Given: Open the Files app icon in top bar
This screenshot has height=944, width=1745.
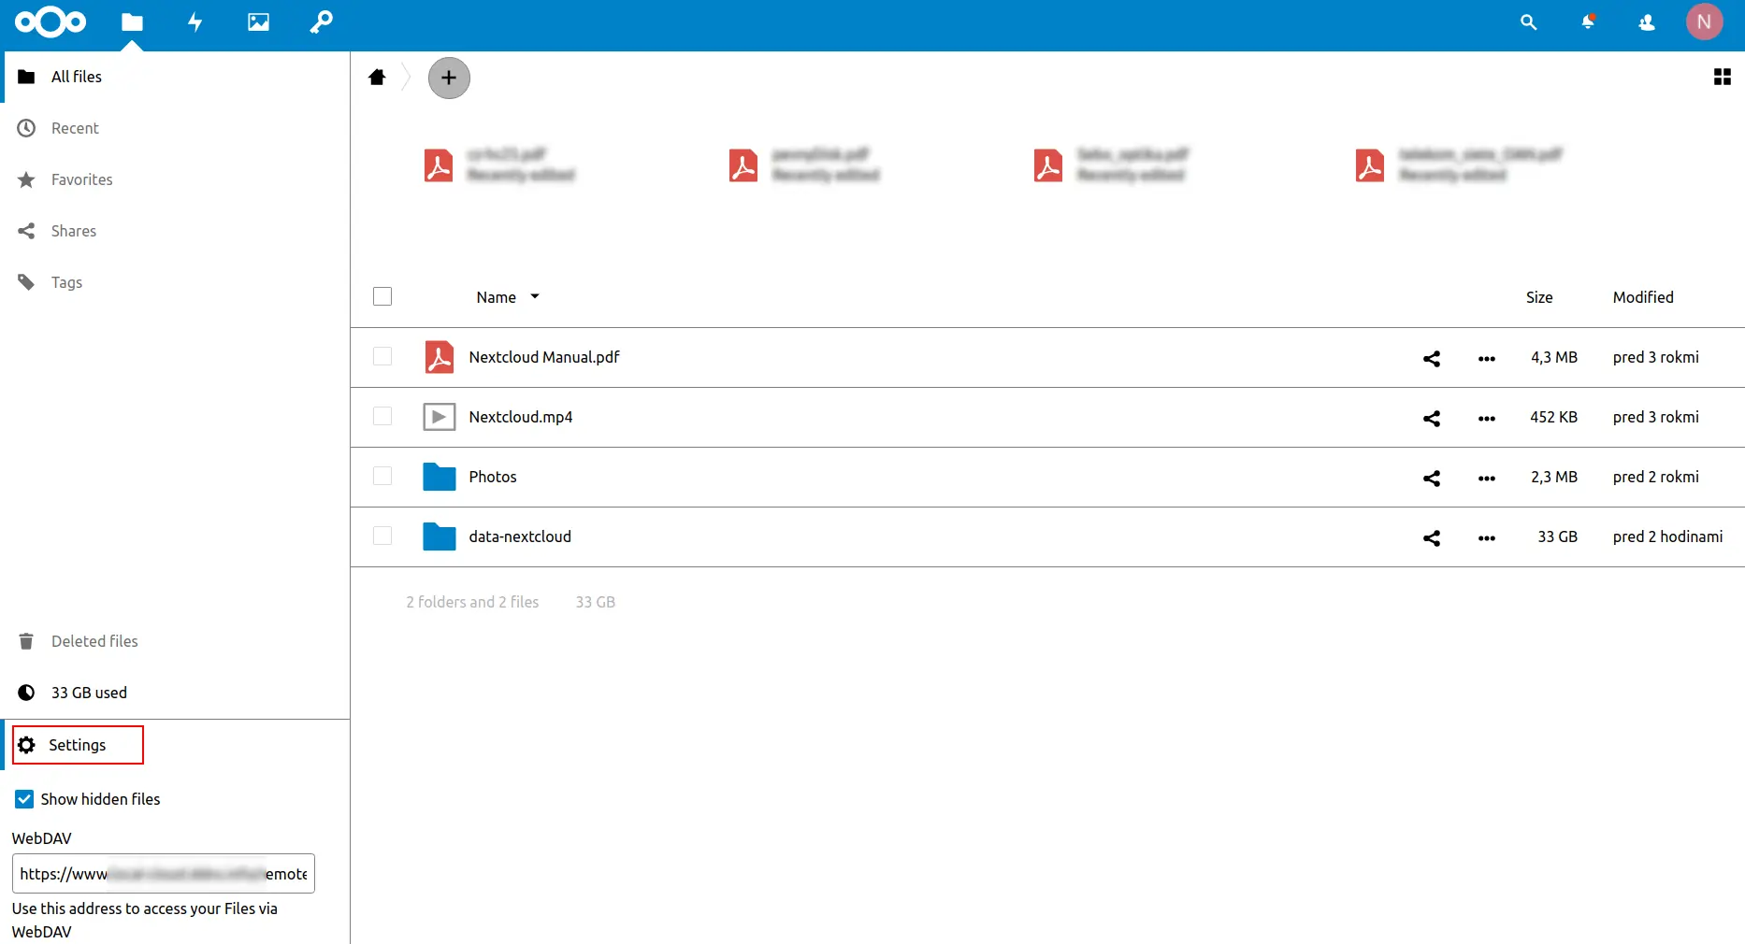Looking at the screenshot, I should (x=132, y=22).
